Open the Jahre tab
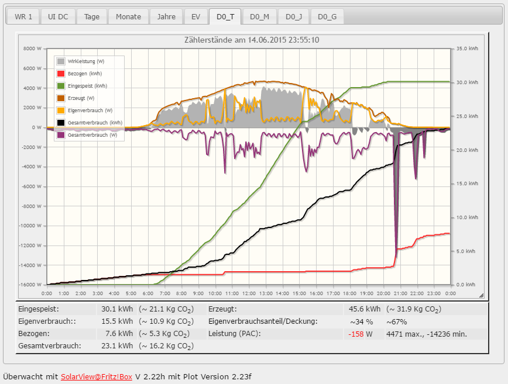The width and height of the screenshot is (508, 384). [166, 16]
